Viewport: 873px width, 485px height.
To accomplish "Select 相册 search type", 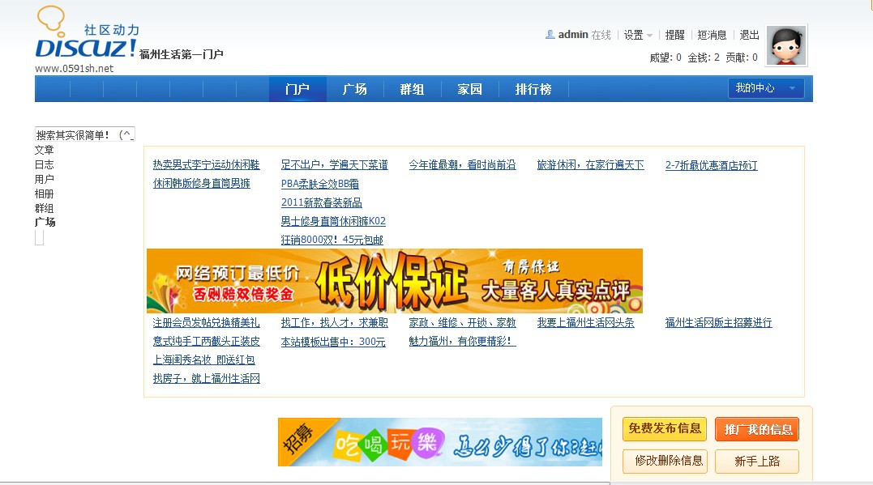I will [44, 194].
